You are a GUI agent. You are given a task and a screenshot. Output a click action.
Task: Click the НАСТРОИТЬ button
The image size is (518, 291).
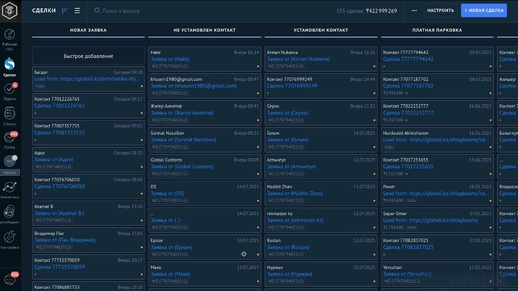point(441,11)
